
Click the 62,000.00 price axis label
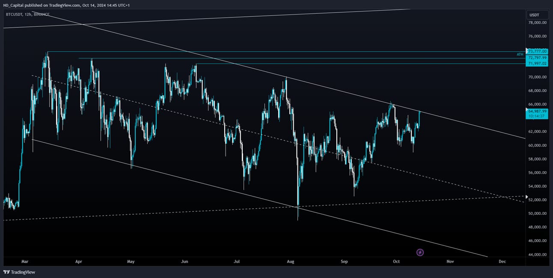[538, 132]
